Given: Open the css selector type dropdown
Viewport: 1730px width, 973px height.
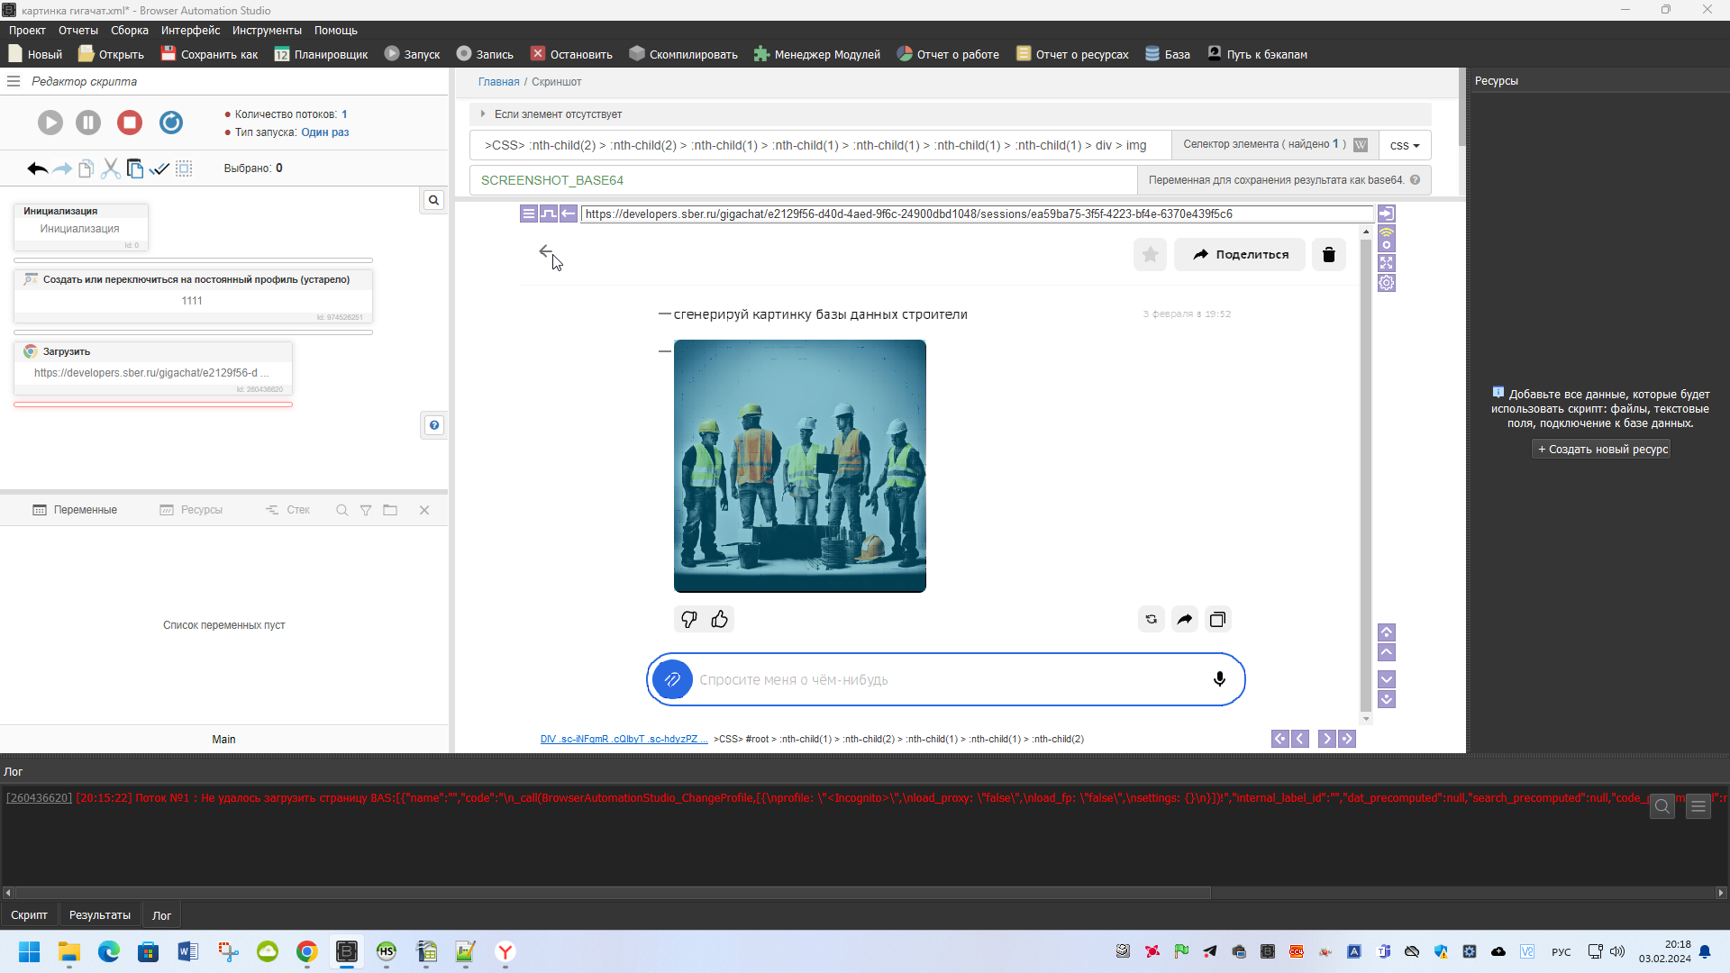Looking at the screenshot, I should coord(1404,145).
